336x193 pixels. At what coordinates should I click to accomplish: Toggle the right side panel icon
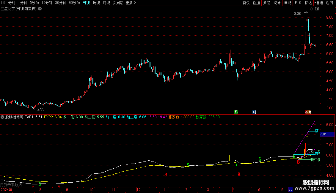(x=317, y=9)
